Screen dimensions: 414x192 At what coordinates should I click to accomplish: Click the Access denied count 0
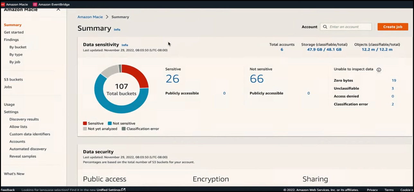tap(393, 96)
